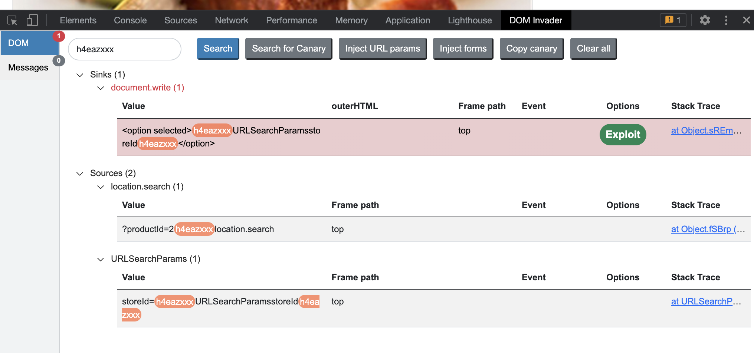Toggle the device toolbar icon
Viewport: 754px width, 353px height.
(32, 20)
